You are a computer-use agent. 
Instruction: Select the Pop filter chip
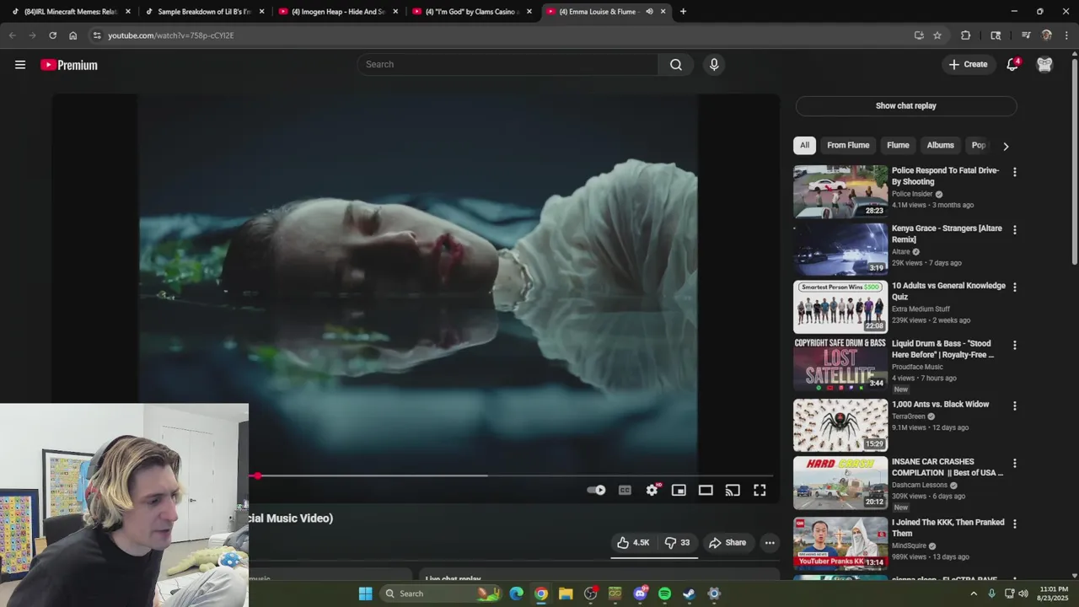pos(978,145)
